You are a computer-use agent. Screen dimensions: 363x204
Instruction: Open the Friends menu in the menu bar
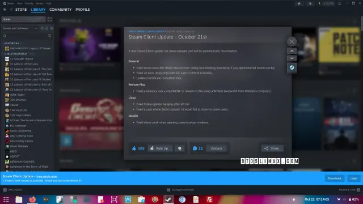click(29, 3)
